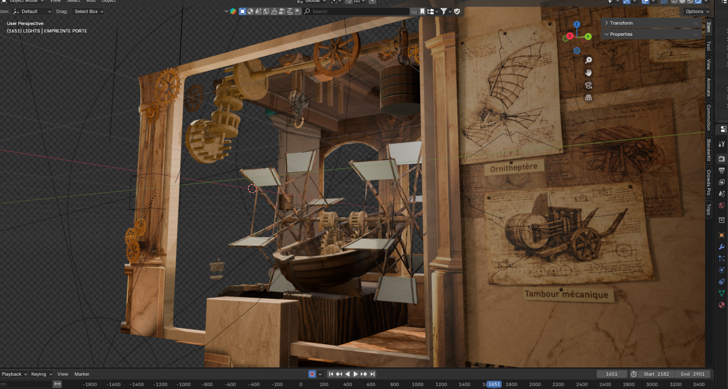Open the Output printer properties tab

tap(721, 170)
